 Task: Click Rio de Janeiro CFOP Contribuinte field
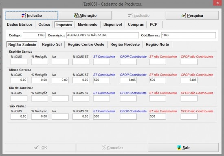[x=128, y=98]
